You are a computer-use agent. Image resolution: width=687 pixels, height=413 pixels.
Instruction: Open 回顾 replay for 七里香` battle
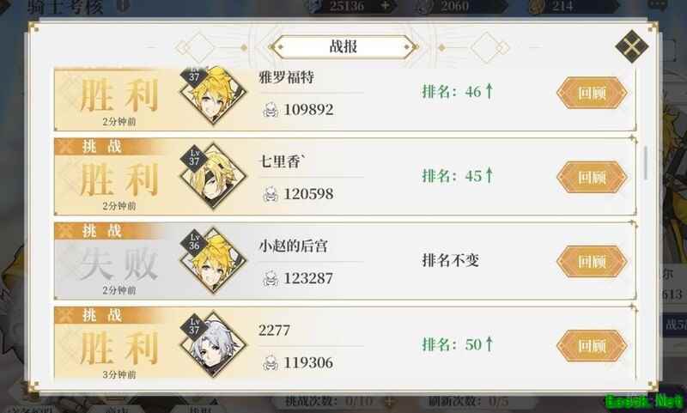coord(592,178)
